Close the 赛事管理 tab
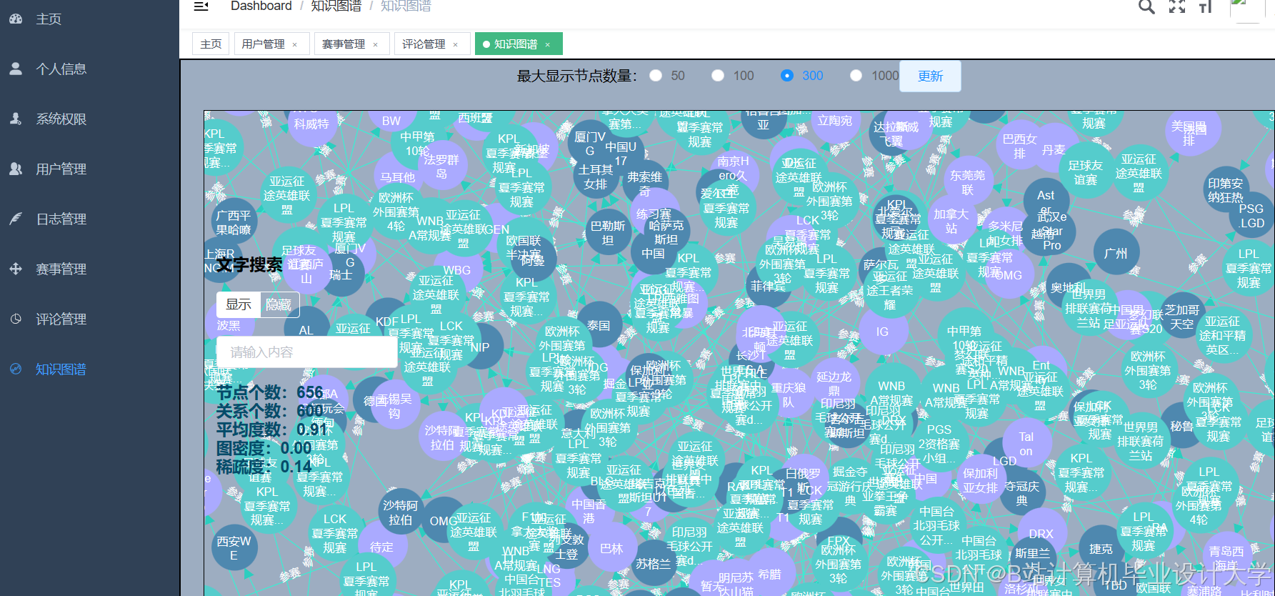Screen dimensions: 1275x596 [x=375, y=44]
